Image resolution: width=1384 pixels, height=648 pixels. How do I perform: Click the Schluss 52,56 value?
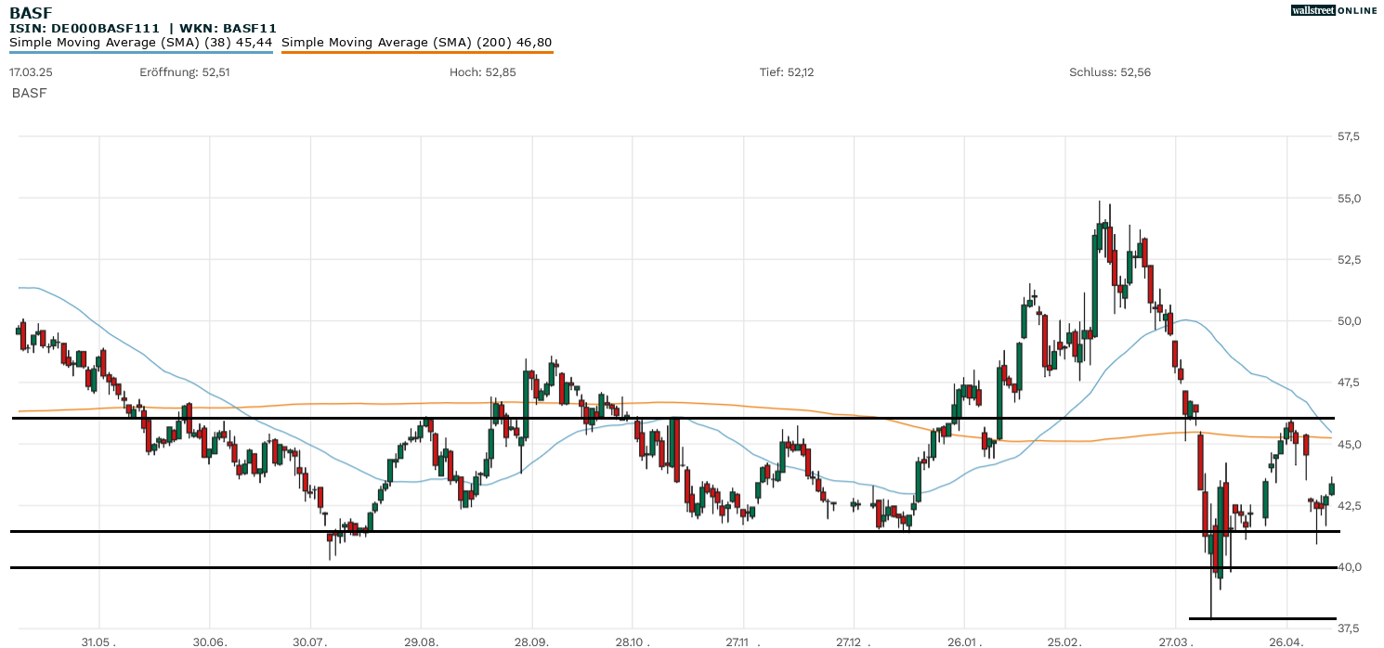(1109, 72)
